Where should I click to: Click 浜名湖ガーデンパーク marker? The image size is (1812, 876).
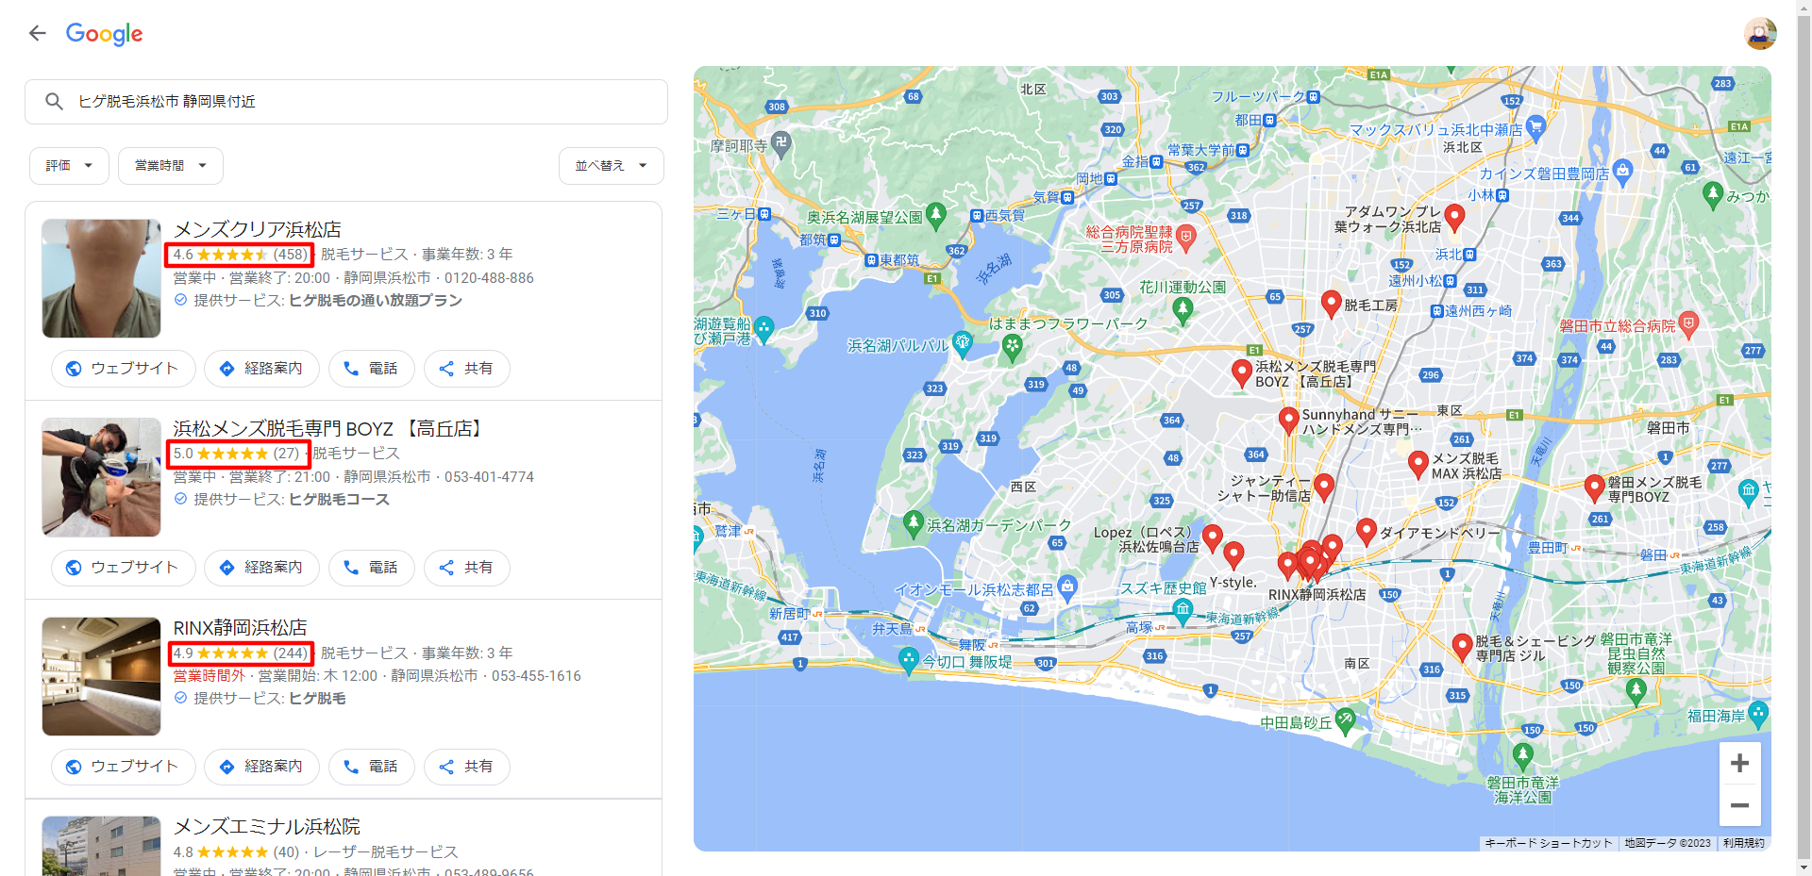[x=913, y=523]
